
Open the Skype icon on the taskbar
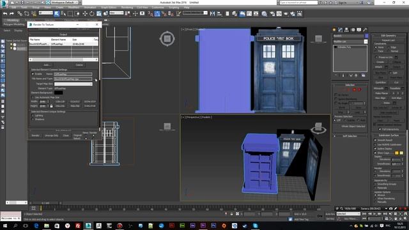tap(256, 226)
